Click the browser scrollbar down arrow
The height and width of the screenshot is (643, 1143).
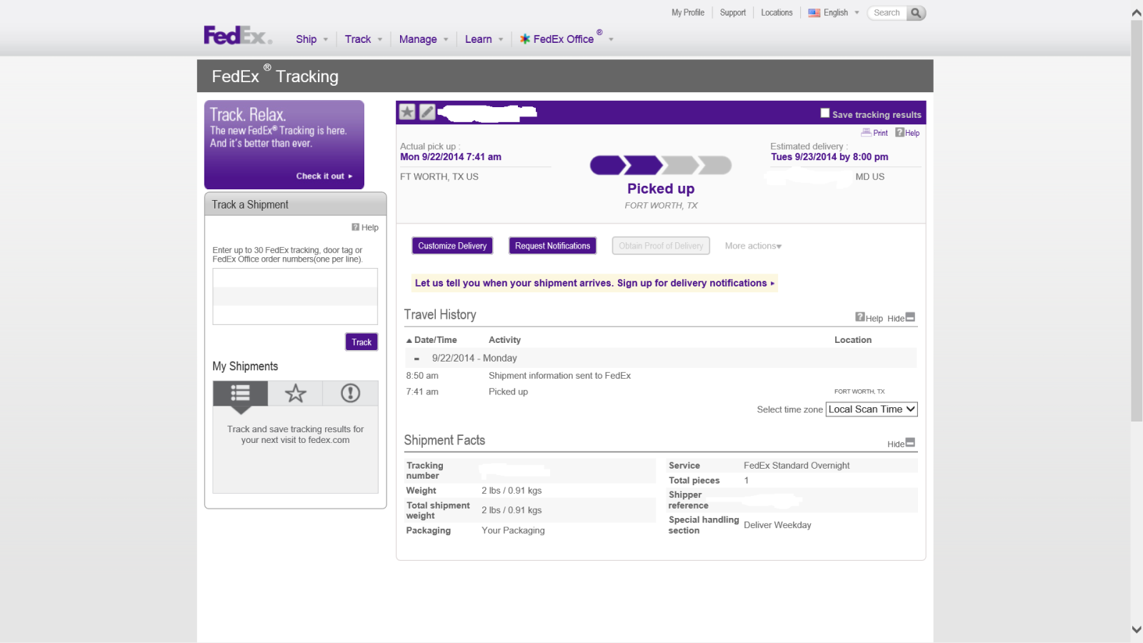(1137, 629)
